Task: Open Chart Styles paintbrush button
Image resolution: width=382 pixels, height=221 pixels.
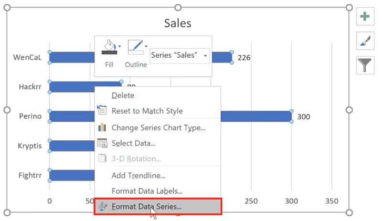Action: click(365, 42)
